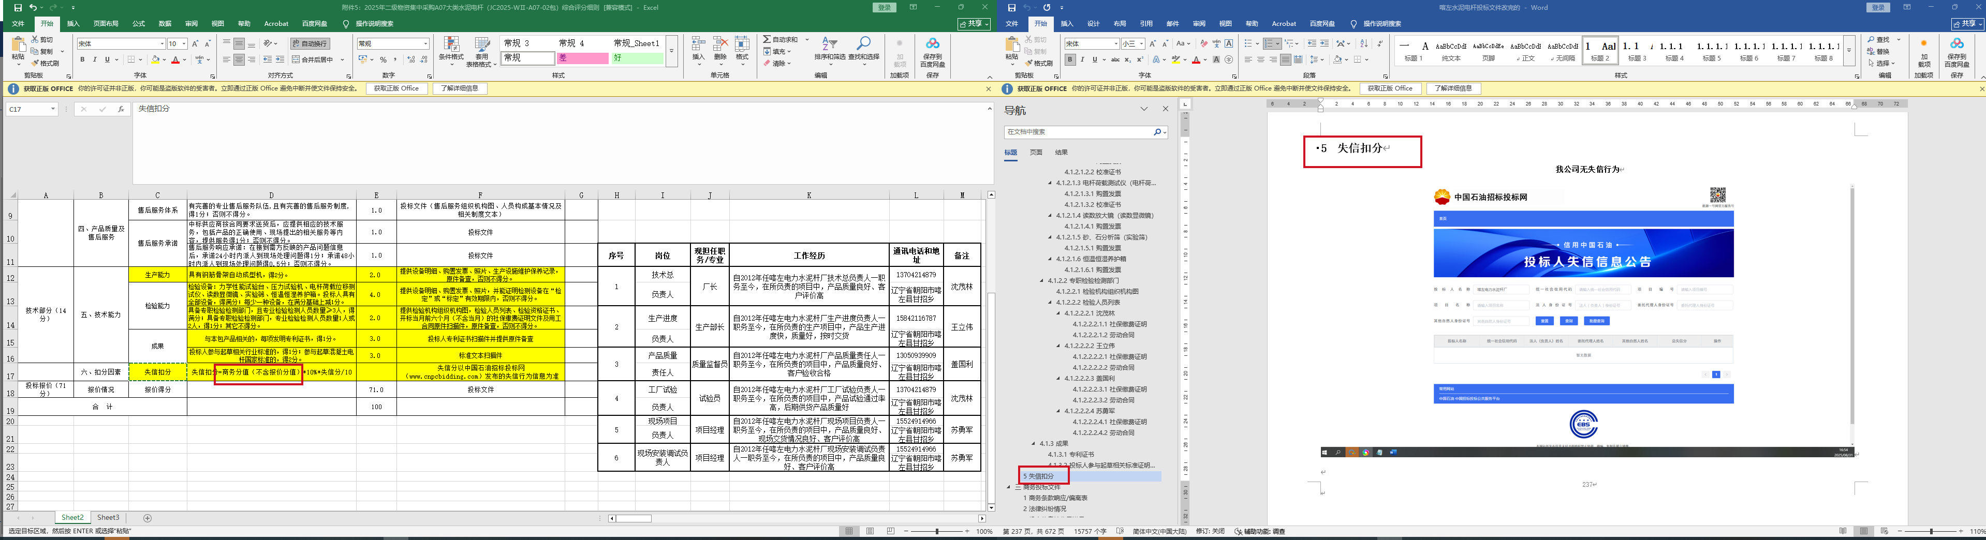
Task: Click 共享 share button in Word
Action: pyautogui.click(x=1968, y=24)
